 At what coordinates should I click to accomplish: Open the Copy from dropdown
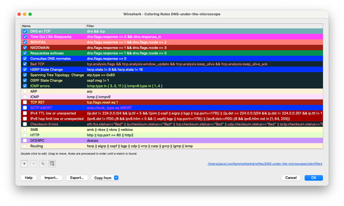point(105,178)
